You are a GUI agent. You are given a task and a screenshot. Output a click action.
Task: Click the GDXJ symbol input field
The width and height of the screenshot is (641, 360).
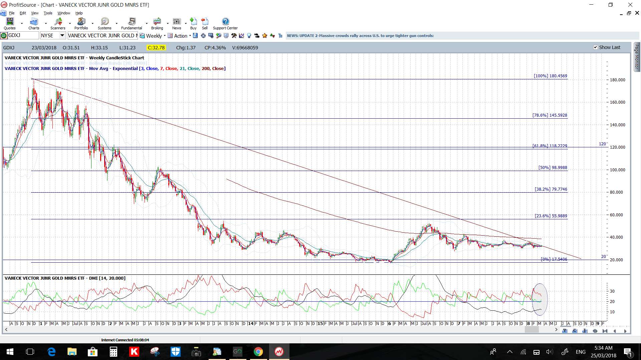[x=23, y=36]
